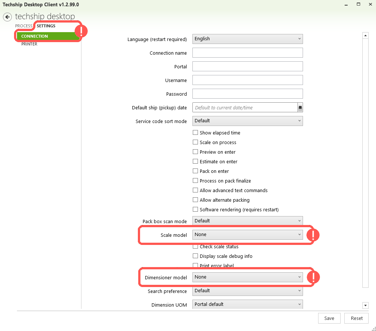The width and height of the screenshot is (376, 331).
Task: Open the Dimensioner model dropdown
Action: 247,277
